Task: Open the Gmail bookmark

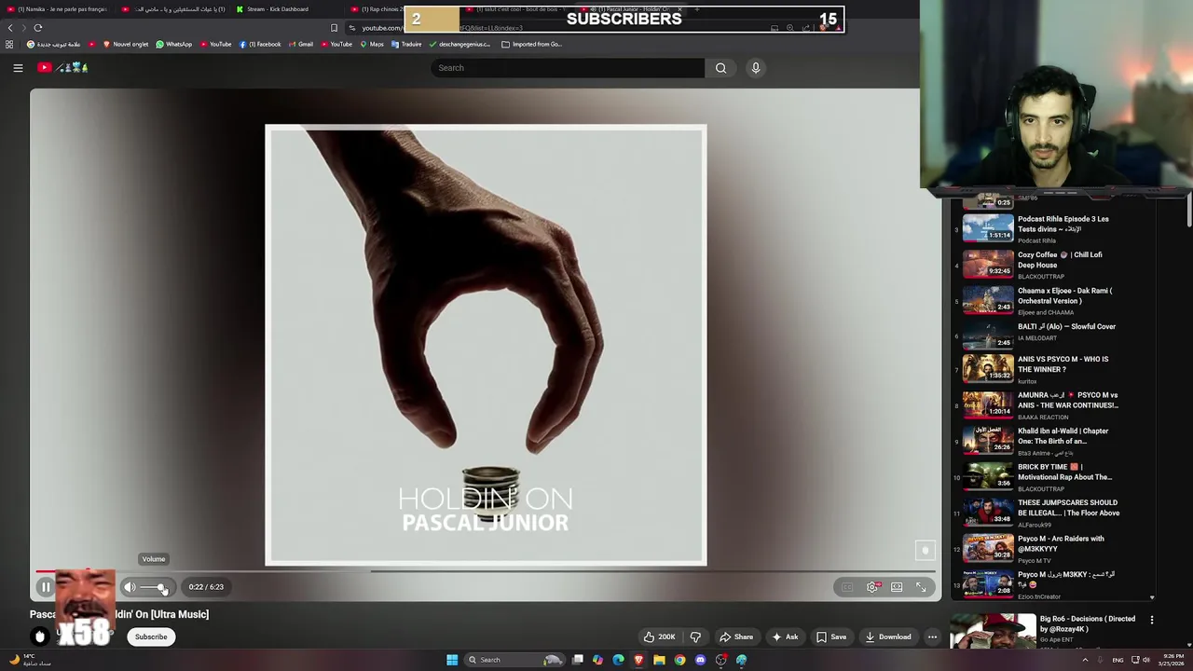Action: coord(301,44)
